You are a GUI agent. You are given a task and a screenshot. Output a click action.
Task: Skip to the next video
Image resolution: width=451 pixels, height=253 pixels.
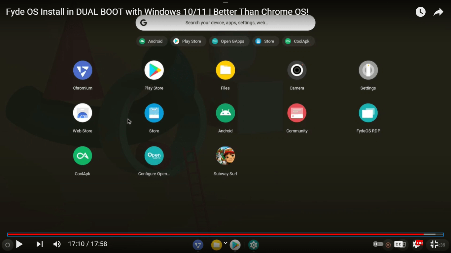click(x=39, y=244)
